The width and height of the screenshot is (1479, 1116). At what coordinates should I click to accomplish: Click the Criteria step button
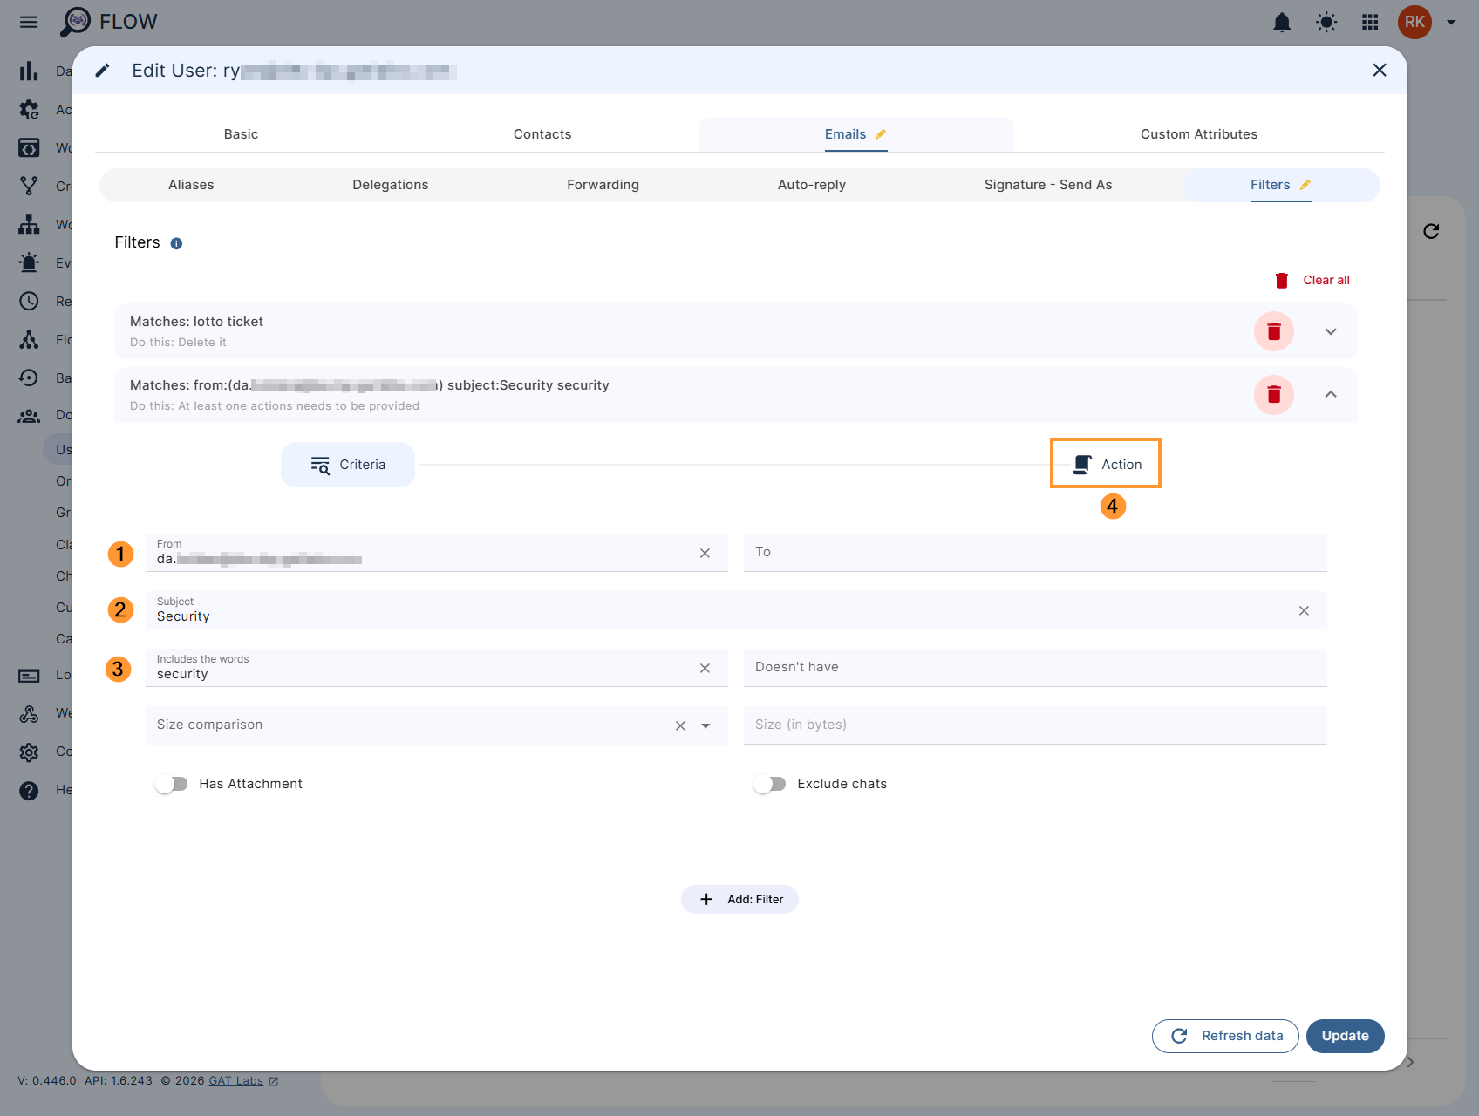click(x=348, y=465)
